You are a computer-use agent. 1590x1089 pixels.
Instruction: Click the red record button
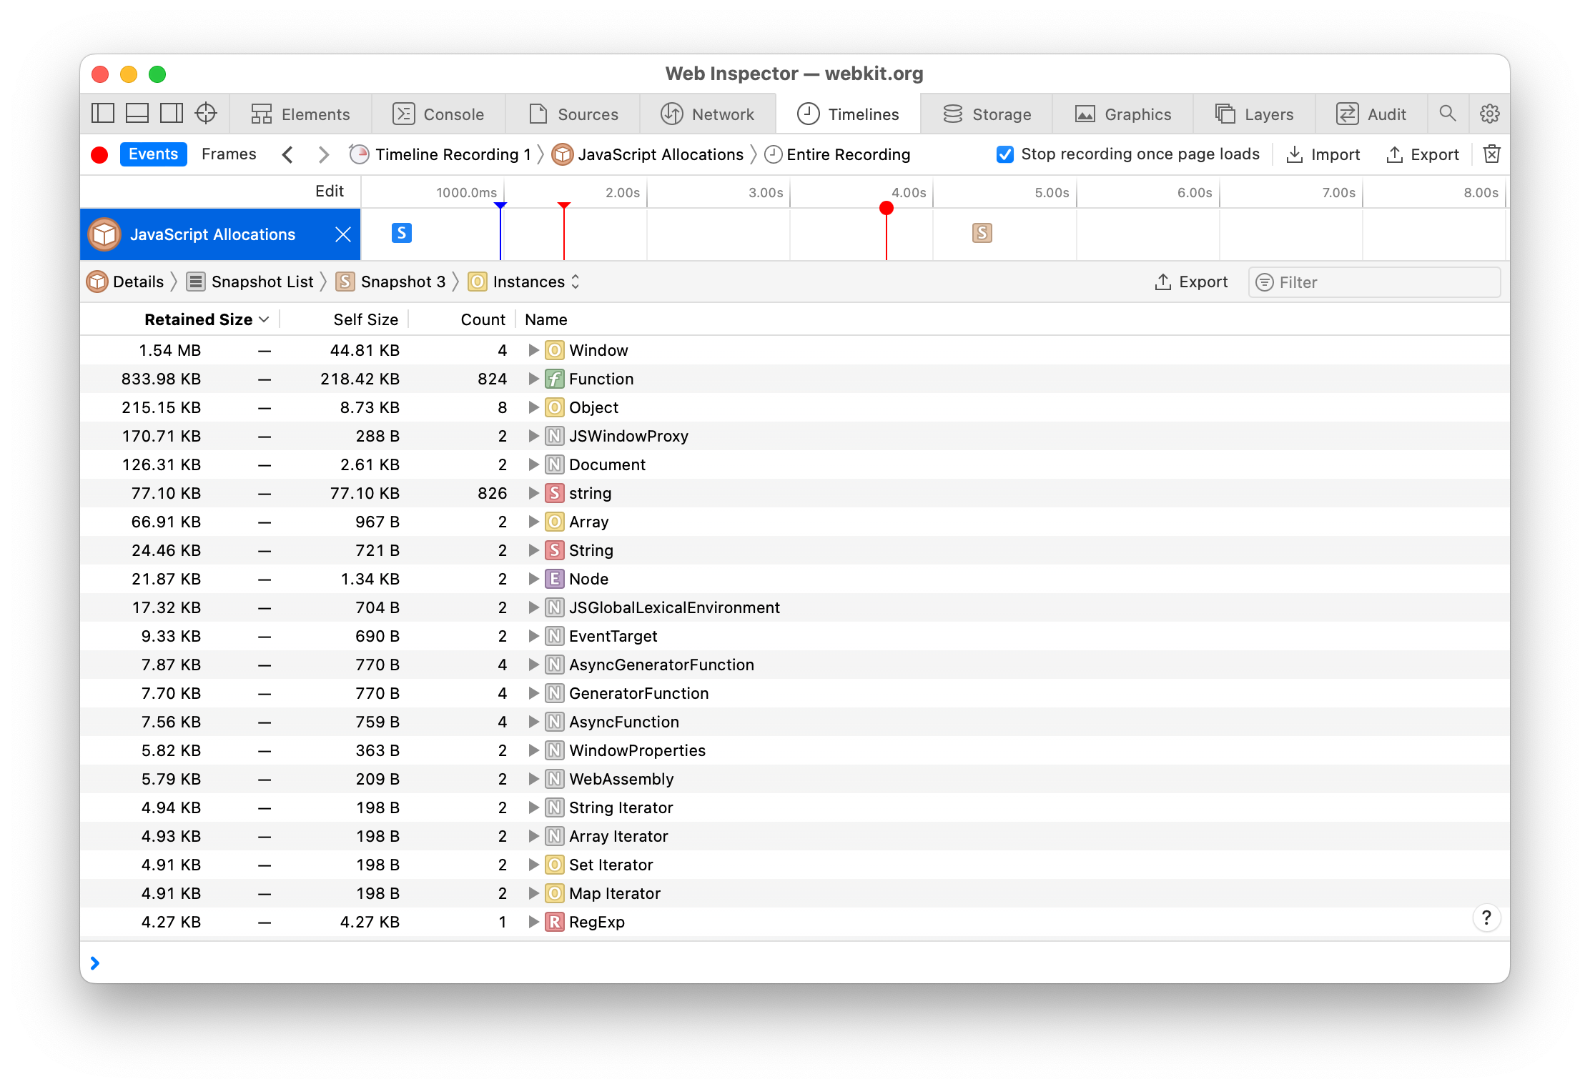click(x=99, y=154)
